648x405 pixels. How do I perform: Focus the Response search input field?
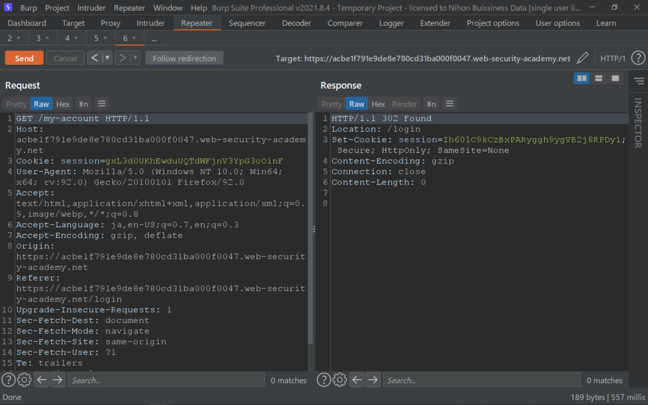482,380
